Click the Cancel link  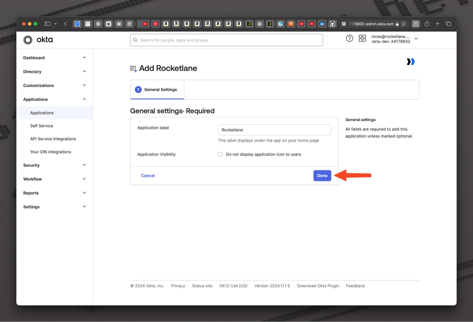(x=148, y=176)
